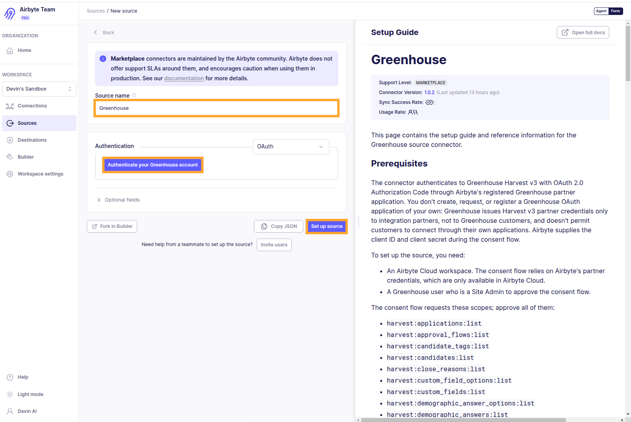Image resolution: width=631 pixels, height=422 pixels.
Task: Click the Builder wrench icon
Action: pyautogui.click(x=10, y=157)
